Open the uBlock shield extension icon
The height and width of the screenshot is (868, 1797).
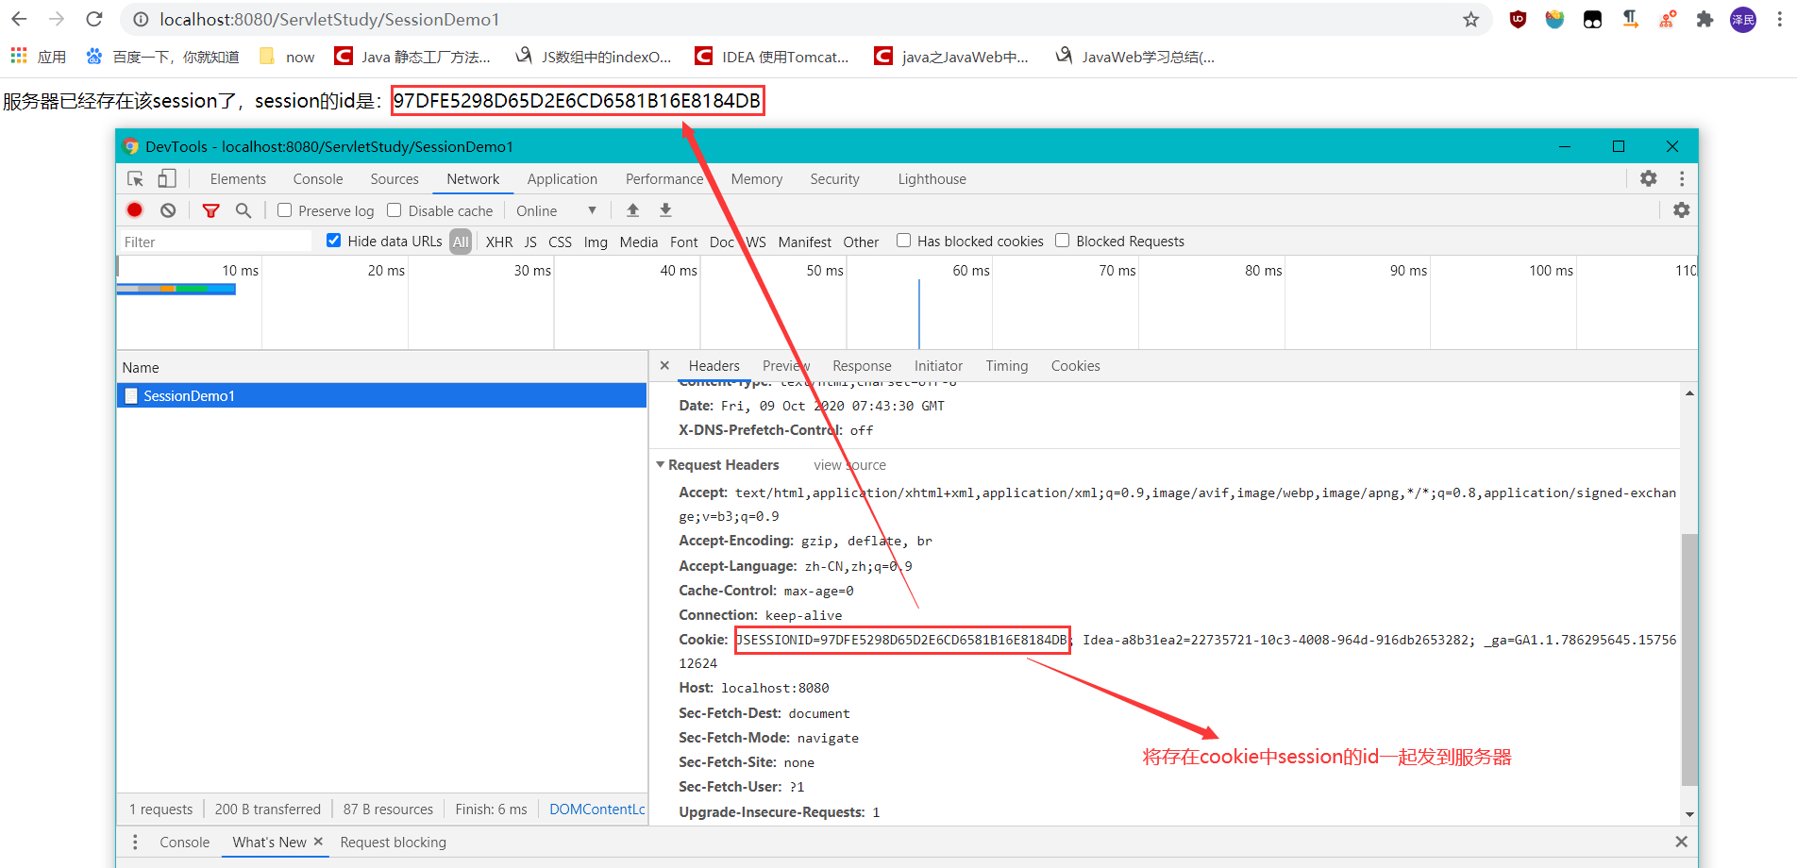coord(1518,19)
